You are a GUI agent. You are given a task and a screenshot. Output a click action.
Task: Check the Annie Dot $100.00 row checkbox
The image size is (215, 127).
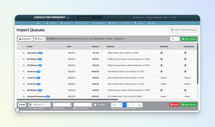[18, 72]
